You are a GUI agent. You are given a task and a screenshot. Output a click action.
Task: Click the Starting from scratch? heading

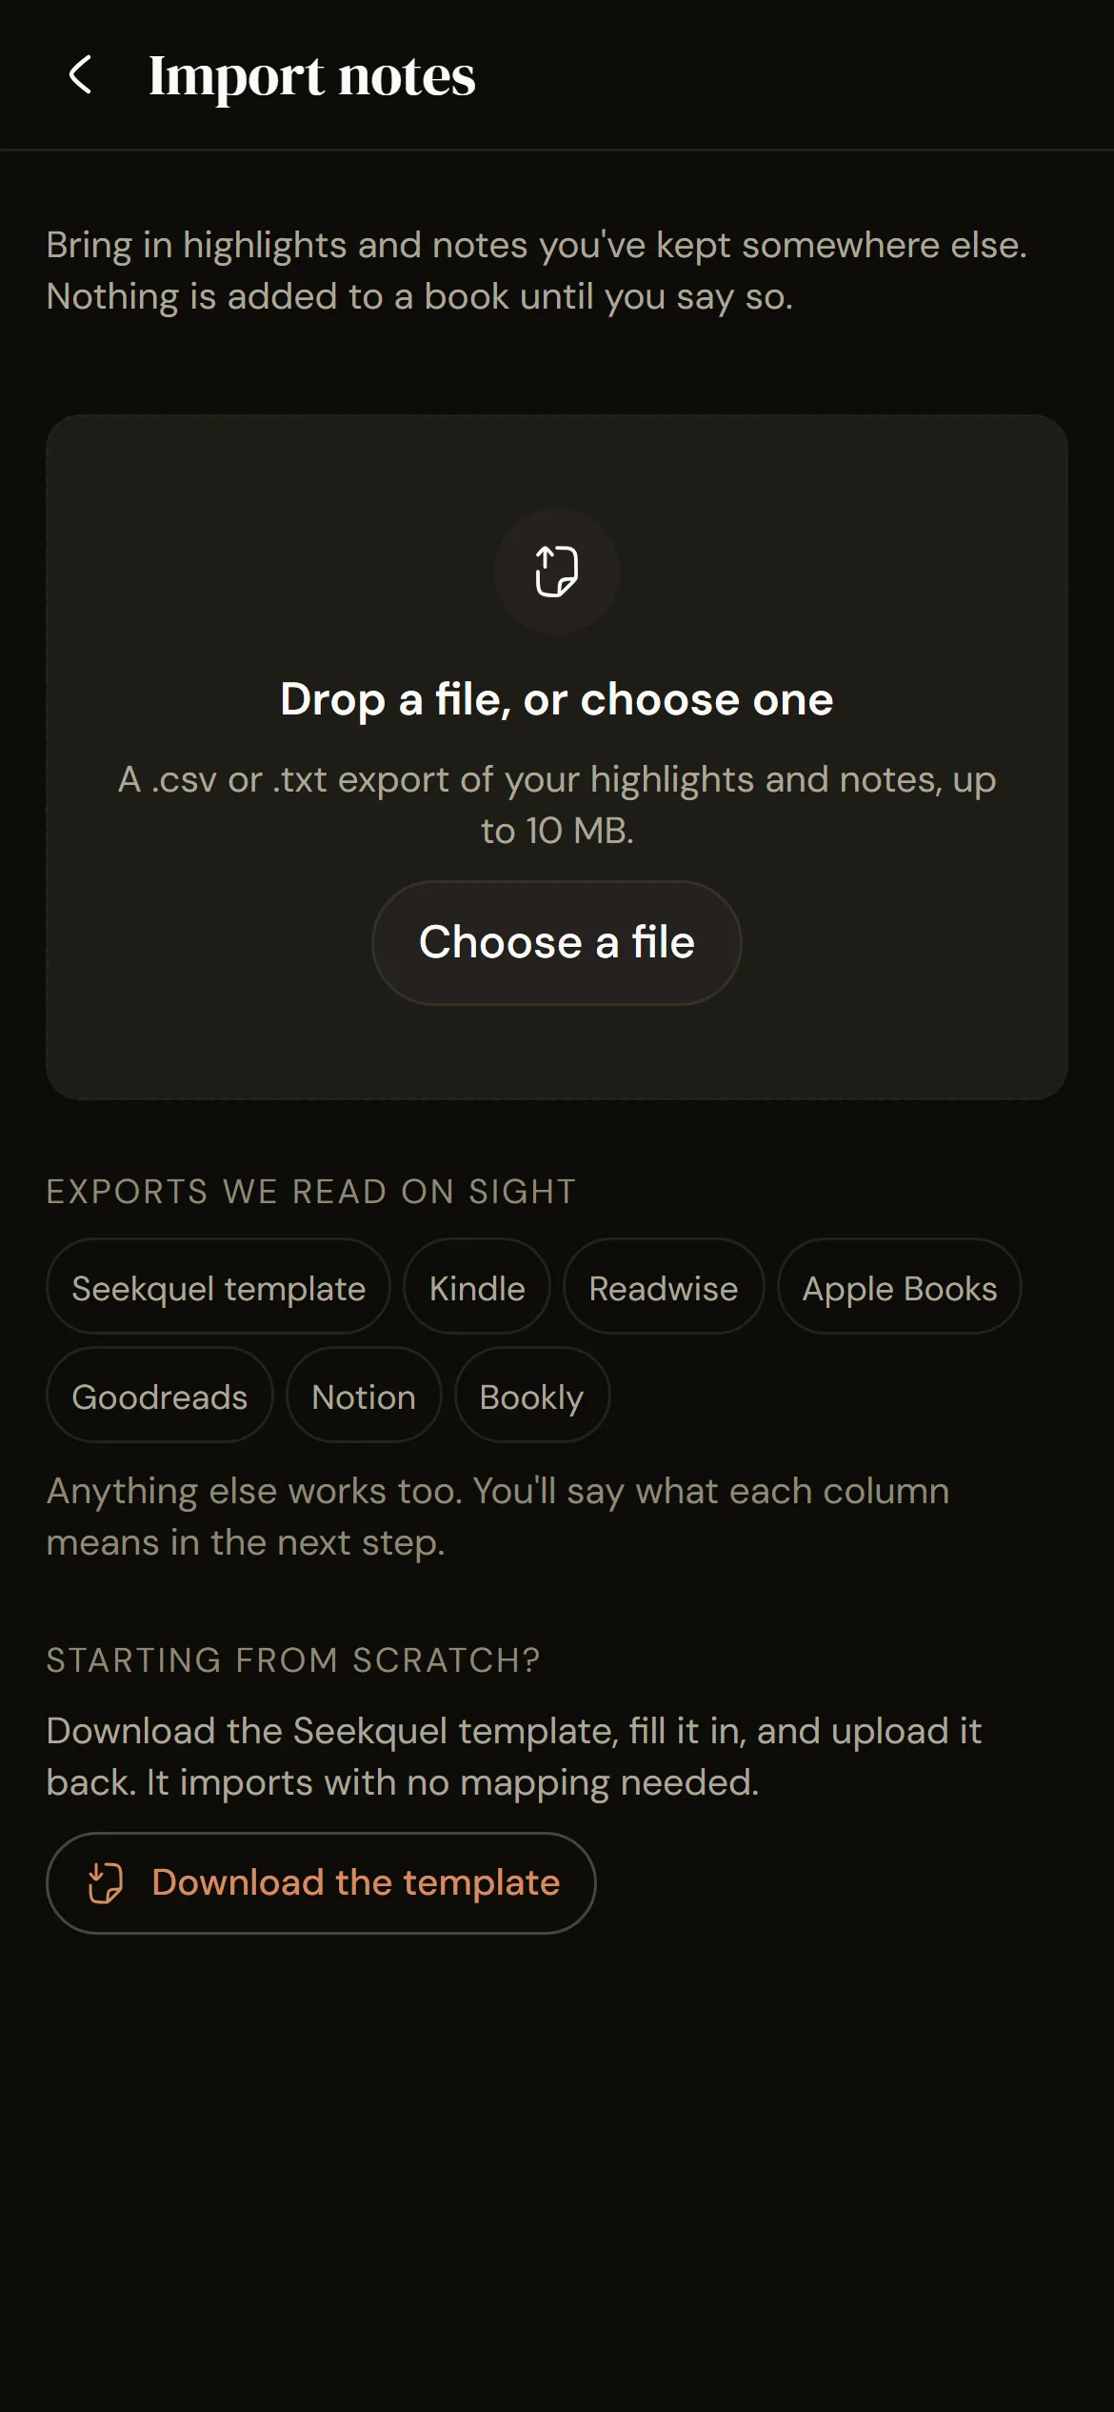click(x=293, y=1660)
